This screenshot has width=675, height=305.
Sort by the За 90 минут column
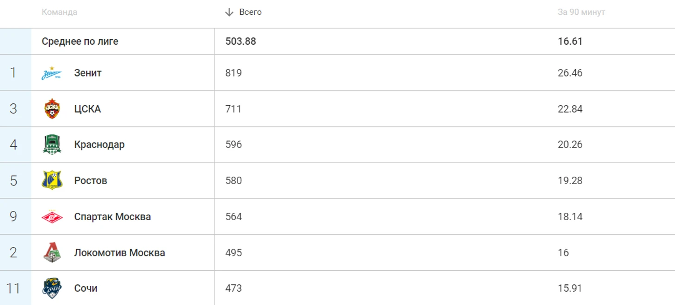(581, 12)
